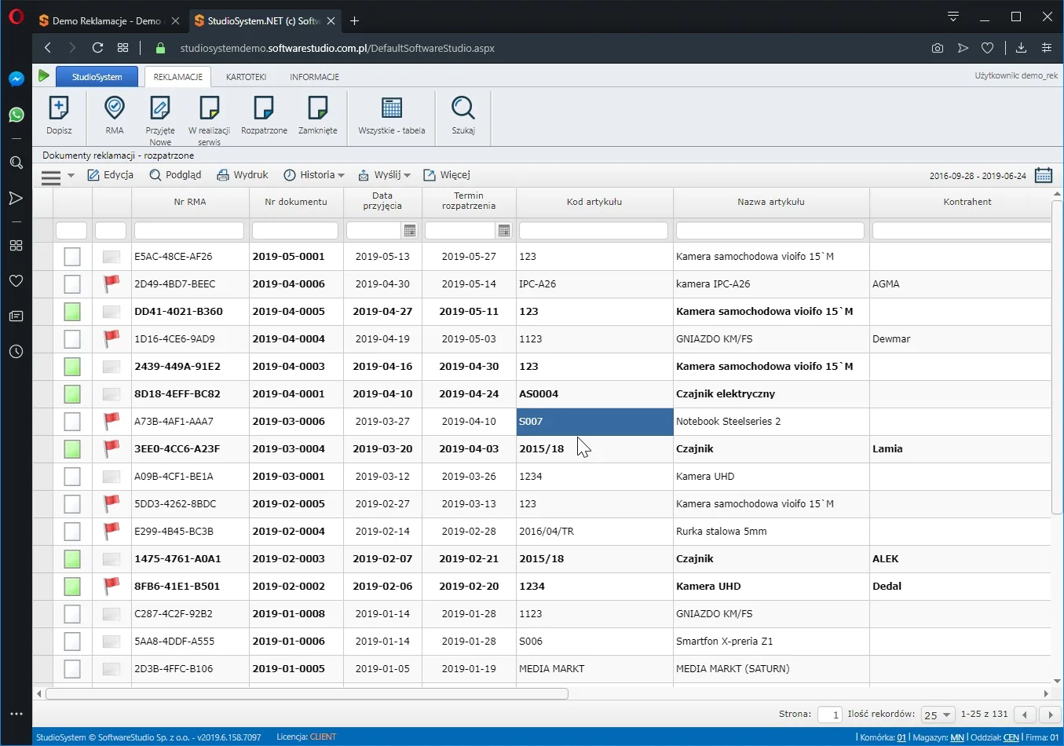Click the Wydruk print button
This screenshot has width=1064, height=746.
(x=243, y=174)
